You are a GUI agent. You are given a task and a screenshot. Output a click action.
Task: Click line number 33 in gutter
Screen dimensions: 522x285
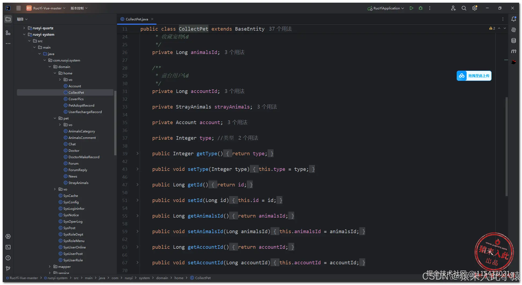click(125, 107)
